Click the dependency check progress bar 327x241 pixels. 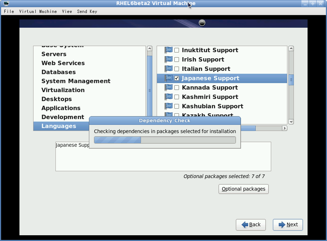pyautogui.click(x=165, y=140)
